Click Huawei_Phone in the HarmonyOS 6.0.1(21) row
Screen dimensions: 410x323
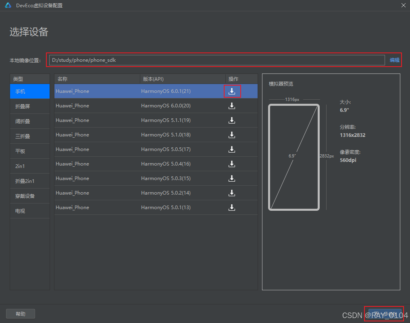pyautogui.click(x=73, y=91)
